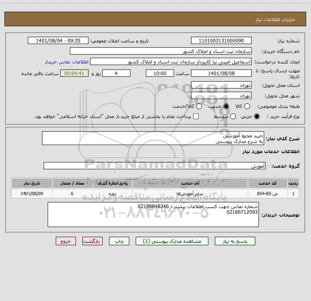Click the کد خدمت column header
The width and height of the screenshot is (311, 301).
coord(267,183)
